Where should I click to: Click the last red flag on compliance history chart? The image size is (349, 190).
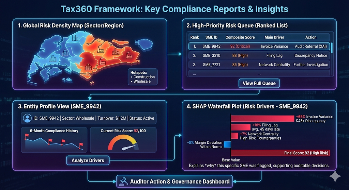click(81, 145)
